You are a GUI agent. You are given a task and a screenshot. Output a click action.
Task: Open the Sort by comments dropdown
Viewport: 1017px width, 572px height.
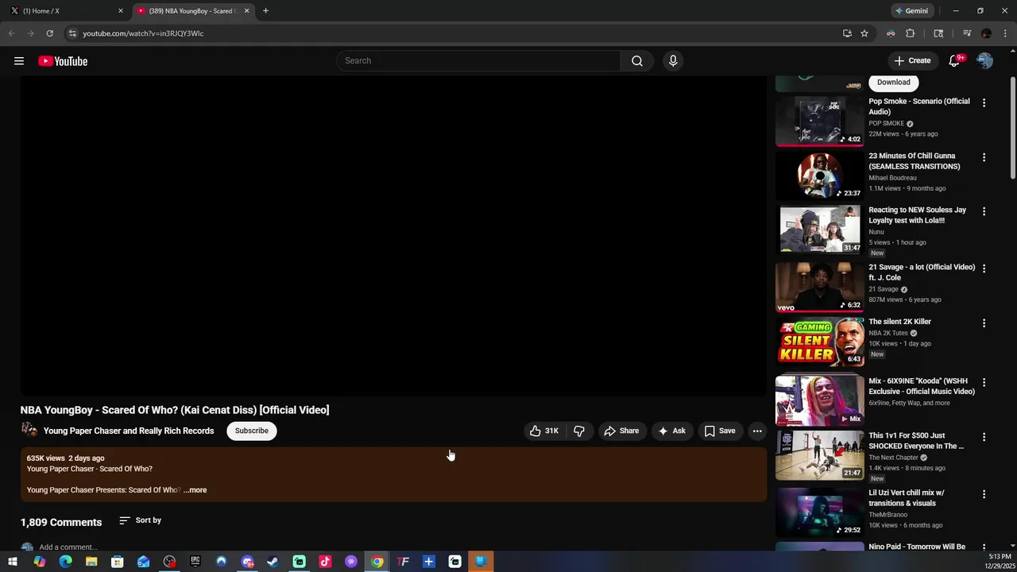point(140,520)
